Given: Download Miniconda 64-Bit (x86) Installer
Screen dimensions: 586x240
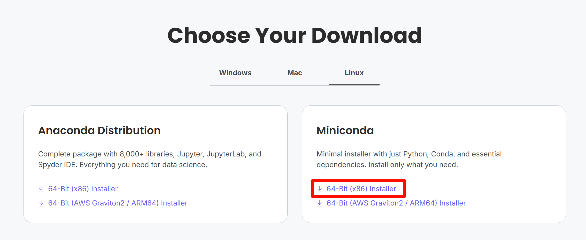Looking at the screenshot, I should (361, 189).
